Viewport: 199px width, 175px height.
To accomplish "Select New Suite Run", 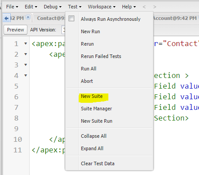I will point(109,121).
